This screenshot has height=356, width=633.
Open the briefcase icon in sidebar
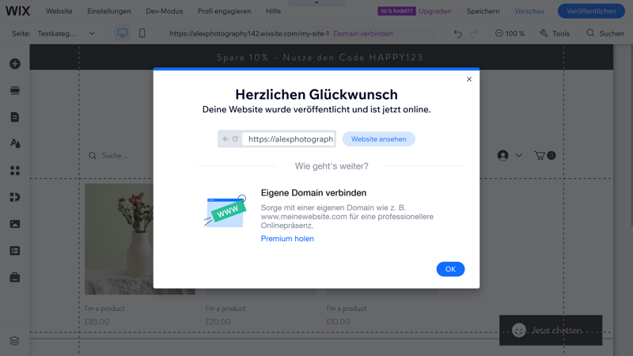tap(15, 278)
